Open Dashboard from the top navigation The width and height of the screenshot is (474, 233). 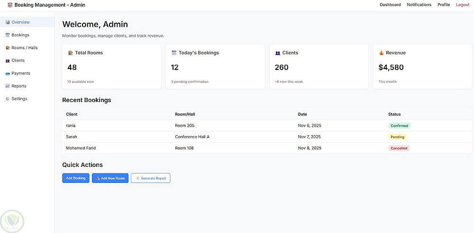[x=390, y=5]
